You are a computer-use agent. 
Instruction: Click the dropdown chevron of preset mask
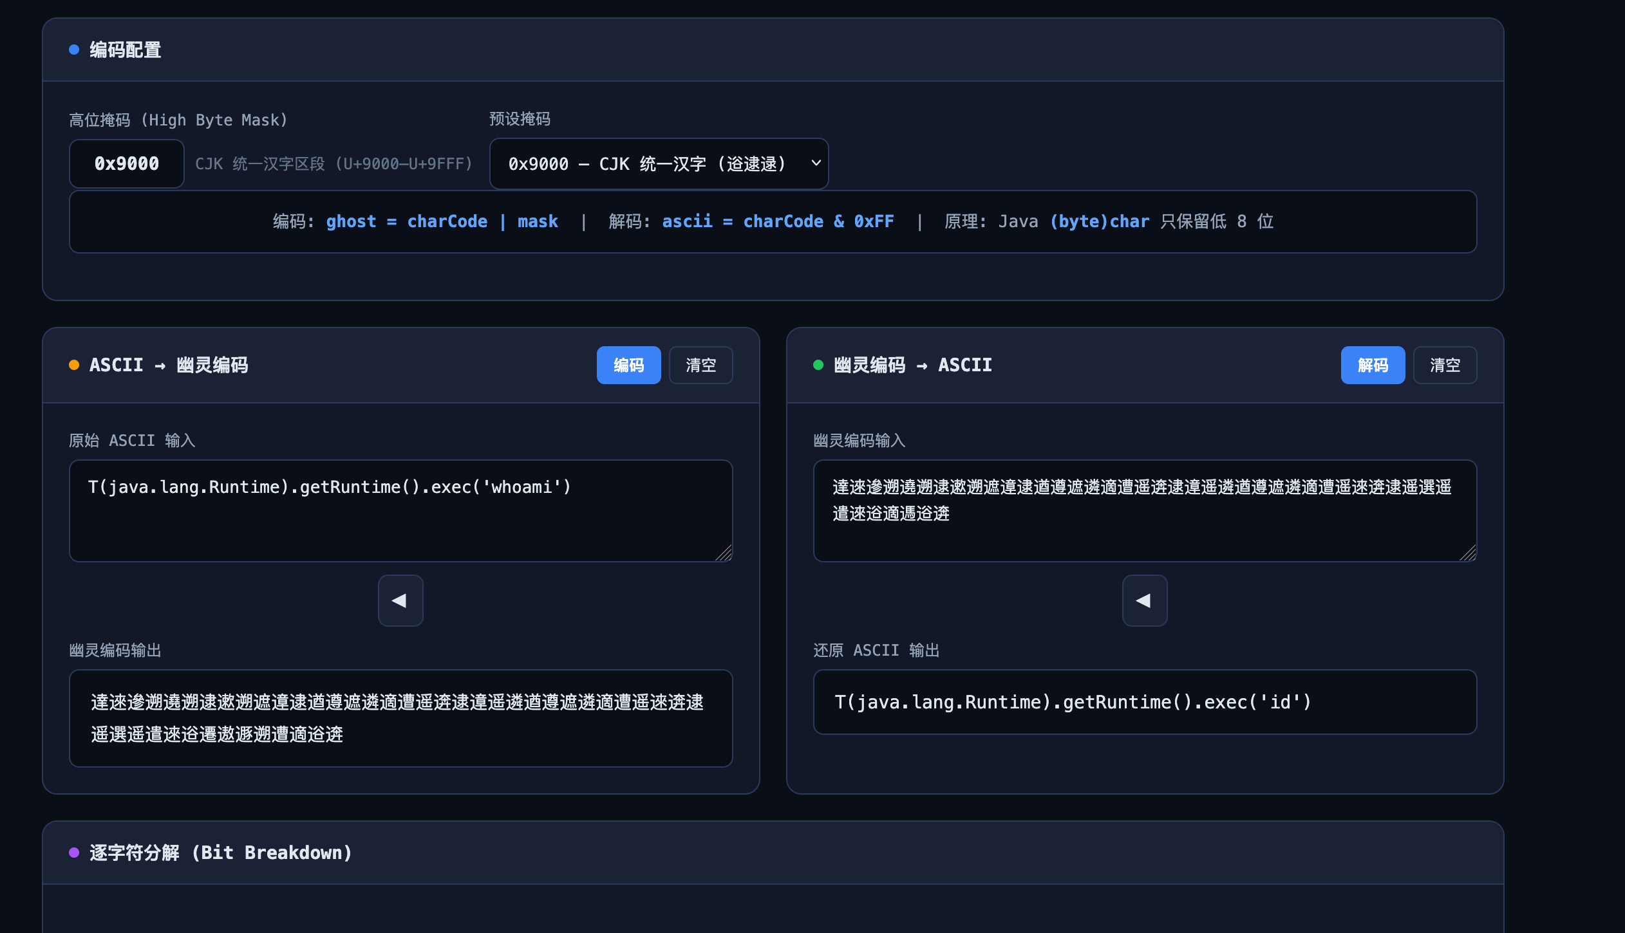tap(816, 163)
